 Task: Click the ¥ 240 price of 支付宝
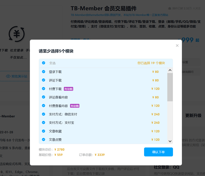[x=155, y=123]
